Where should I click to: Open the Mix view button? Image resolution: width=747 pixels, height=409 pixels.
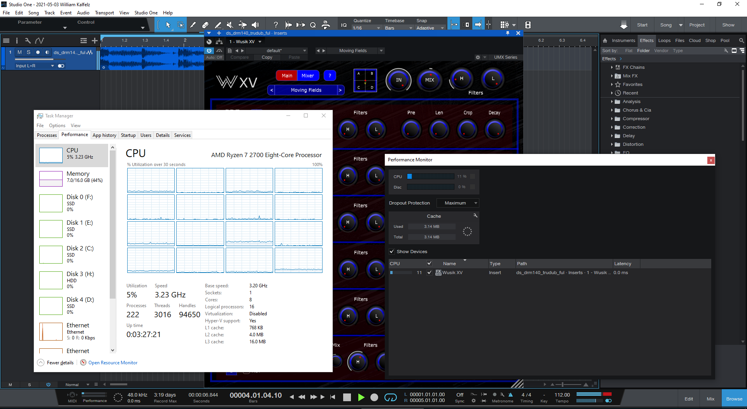click(710, 399)
